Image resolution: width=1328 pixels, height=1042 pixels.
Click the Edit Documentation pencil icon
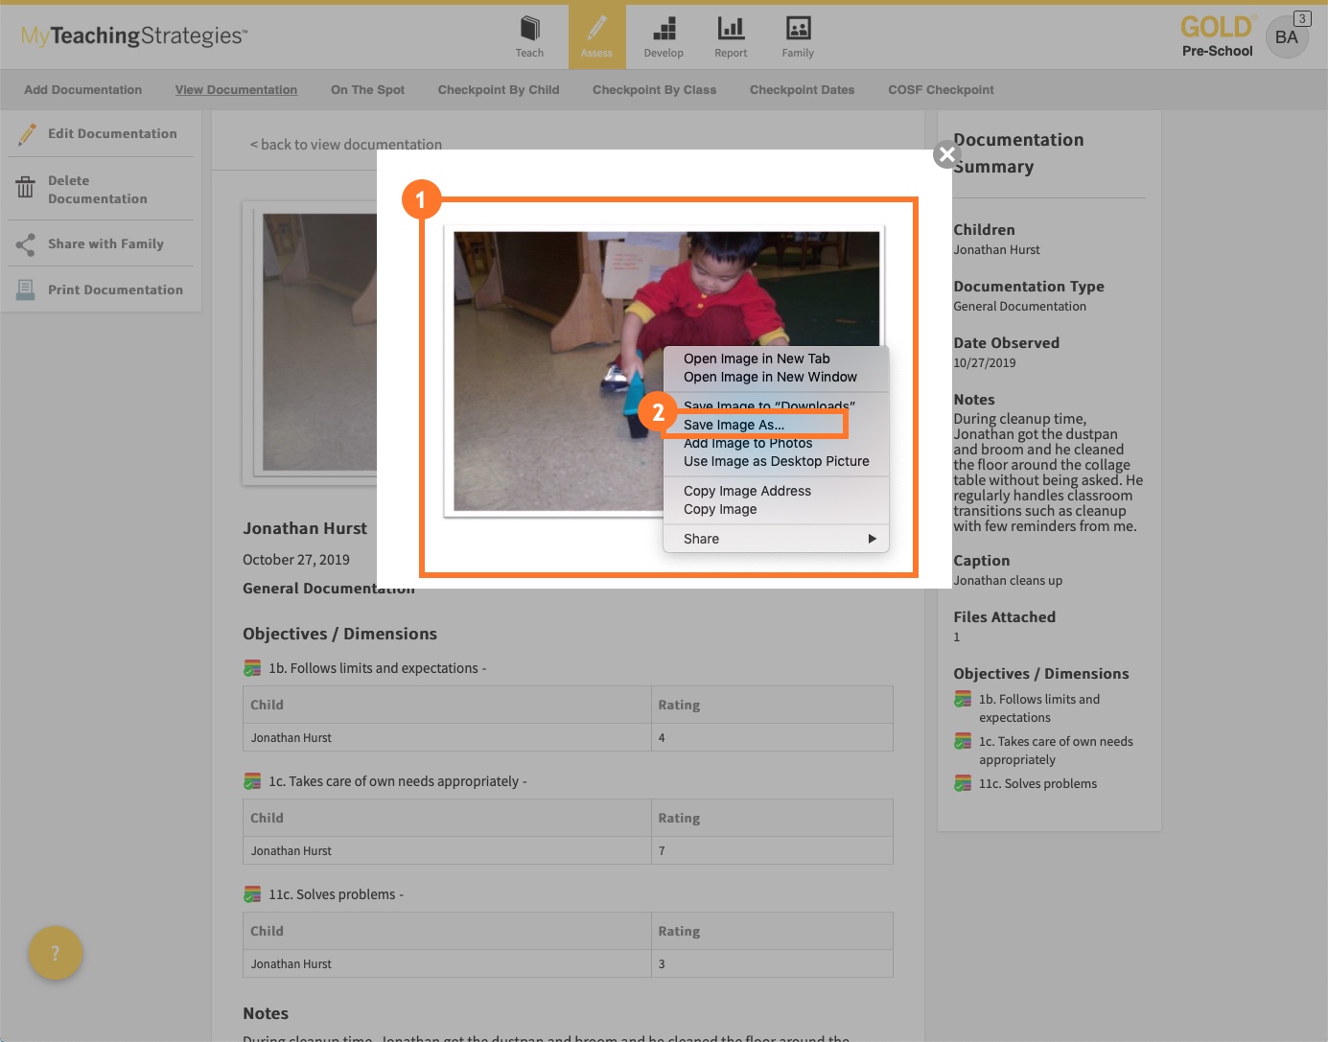(x=27, y=133)
